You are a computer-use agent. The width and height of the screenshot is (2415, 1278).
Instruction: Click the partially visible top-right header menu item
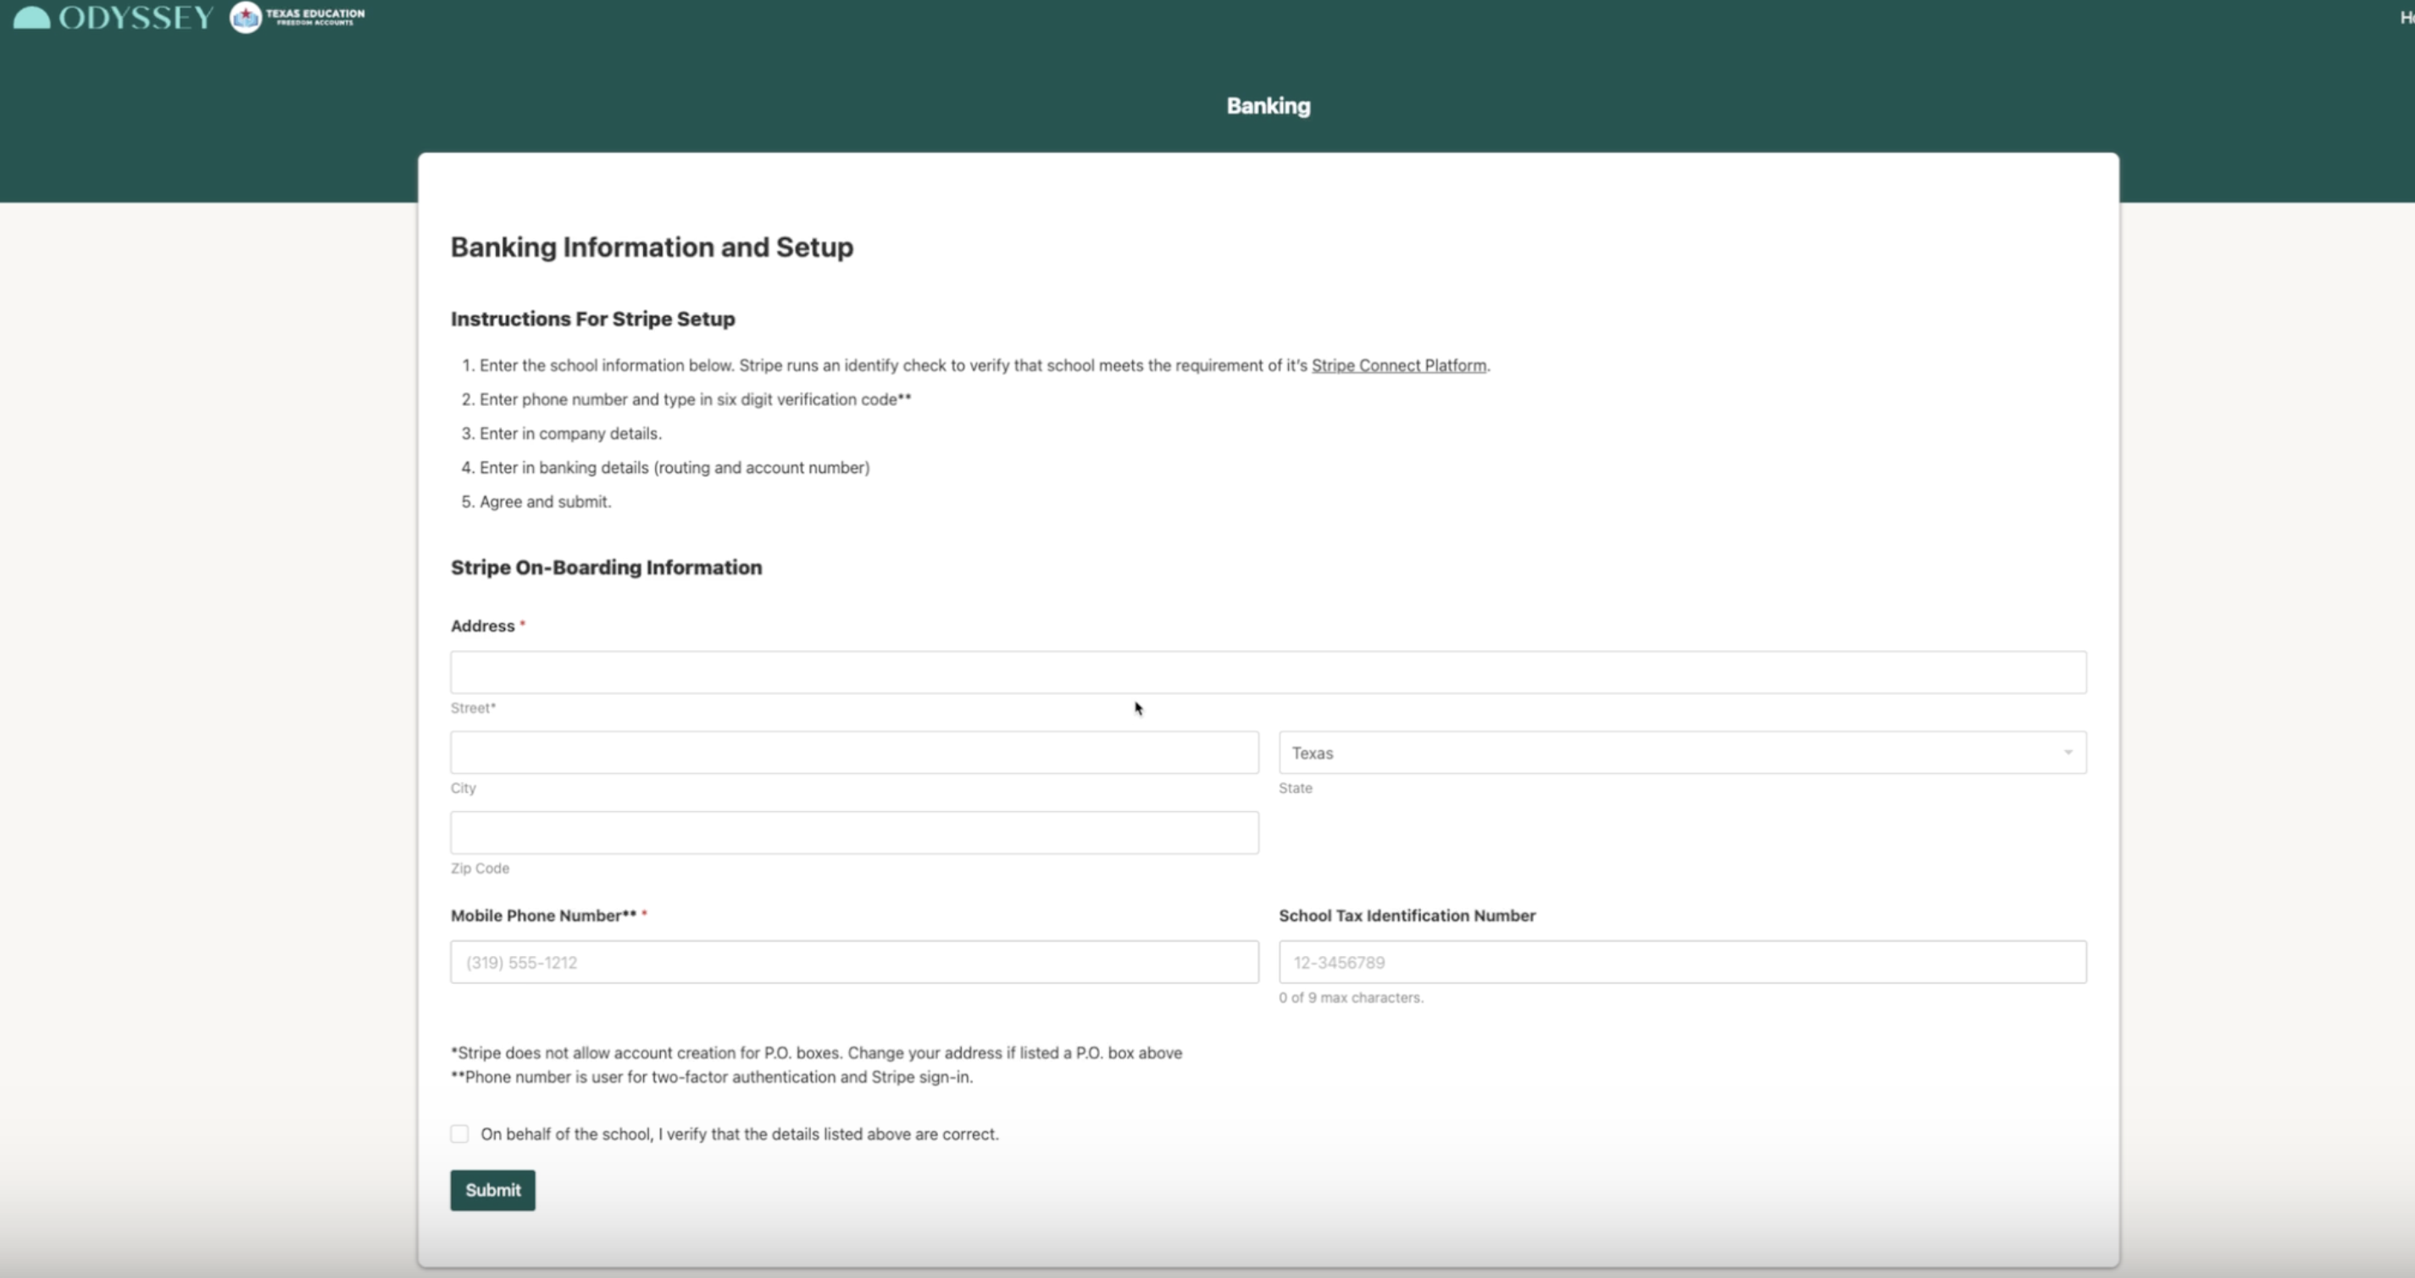[x=2406, y=18]
